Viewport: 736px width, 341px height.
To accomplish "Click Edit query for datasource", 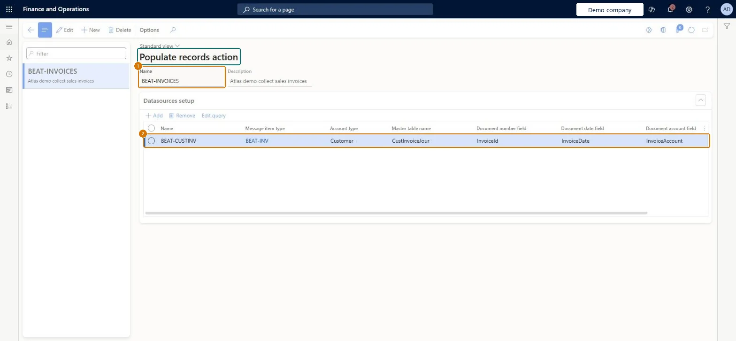I will [x=214, y=116].
